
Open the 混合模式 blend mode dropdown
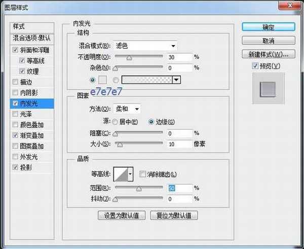(x=144, y=46)
